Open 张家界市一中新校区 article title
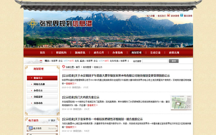Image resolution: width=216 pixels, height=135 pixels. pos(102,119)
